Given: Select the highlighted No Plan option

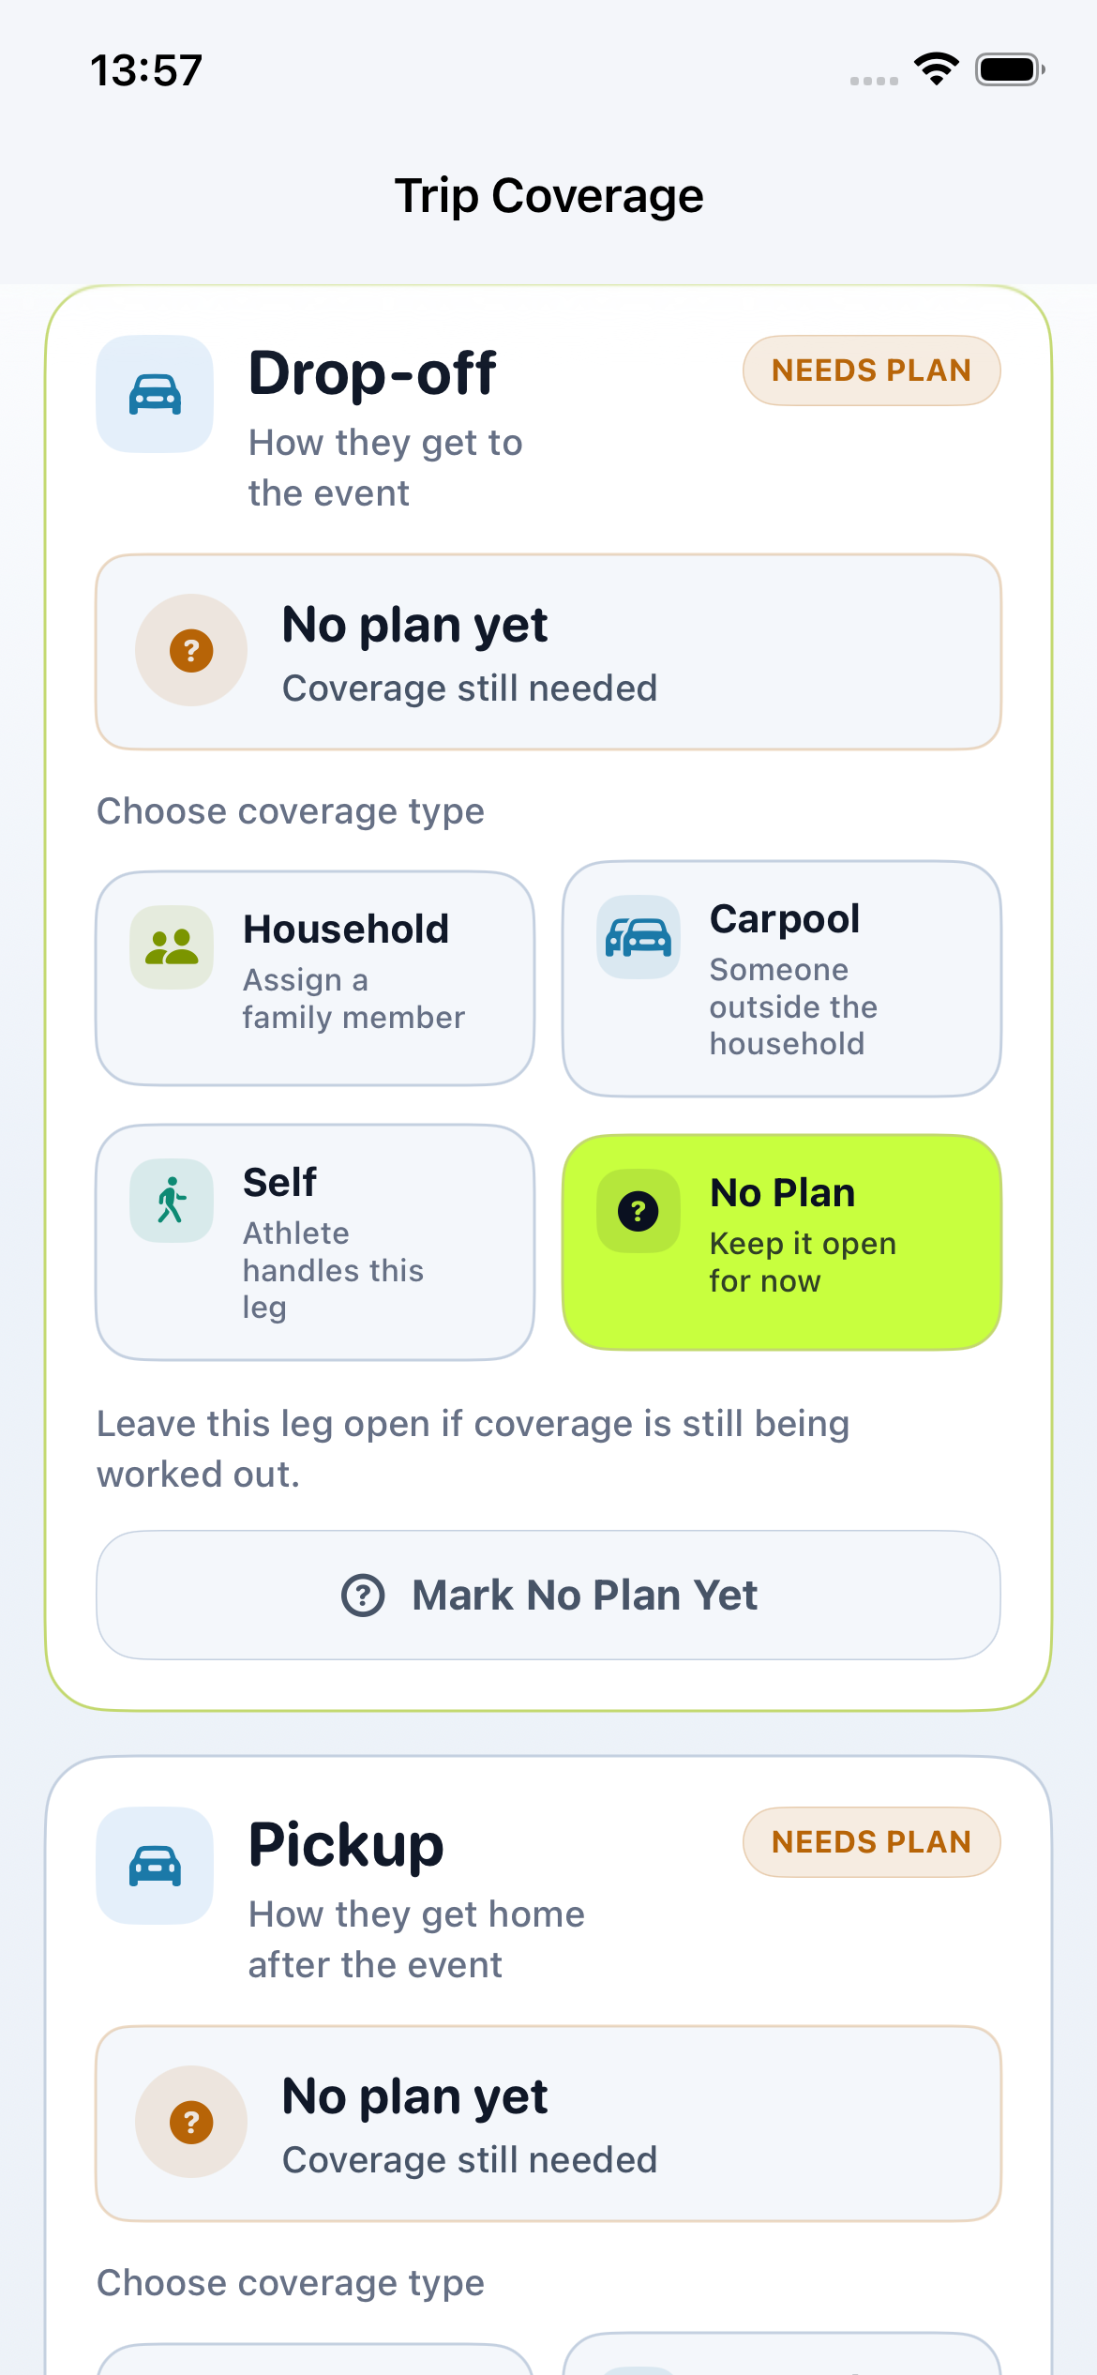Looking at the screenshot, I should [x=782, y=1242].
